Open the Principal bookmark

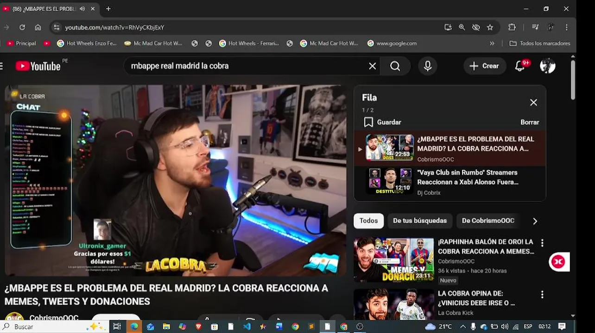21,43
